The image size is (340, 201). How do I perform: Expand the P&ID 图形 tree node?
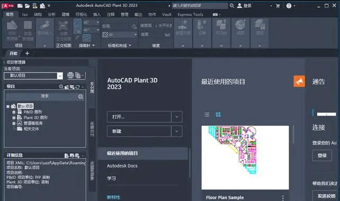(14, 112)
